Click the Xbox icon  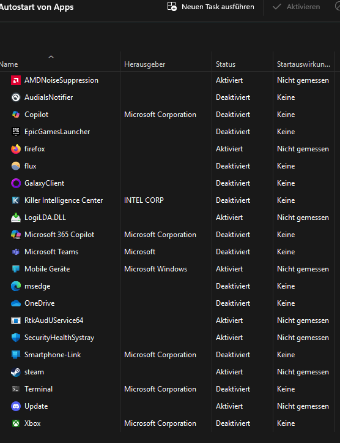(16, 423)
